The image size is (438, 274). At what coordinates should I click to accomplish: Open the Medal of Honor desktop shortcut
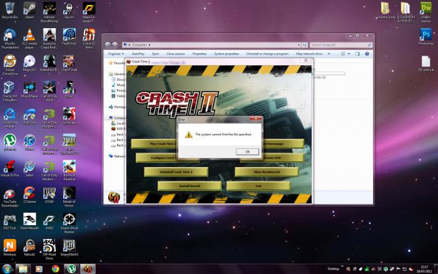(x=69, y=197)
